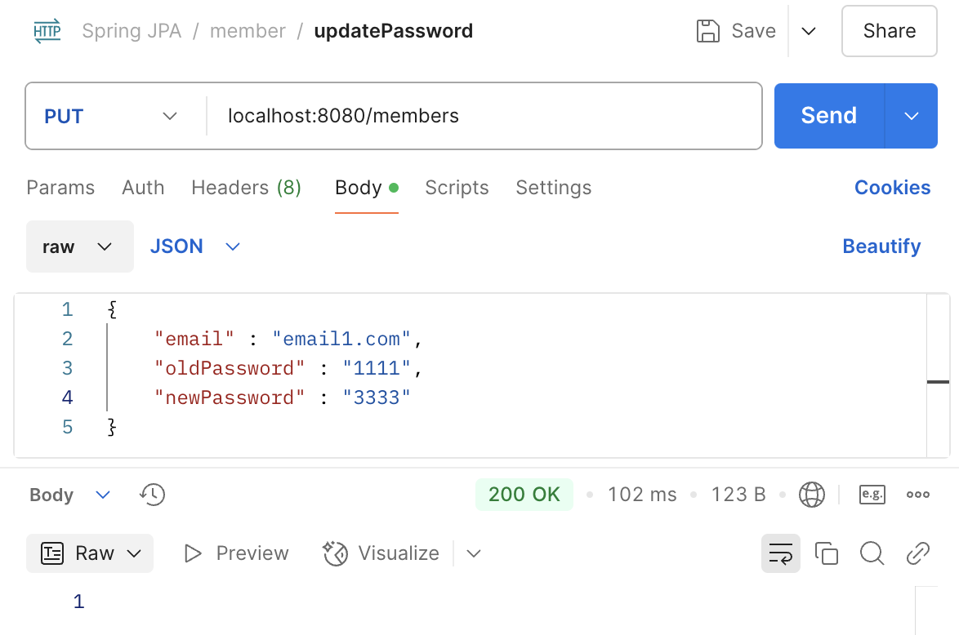Click the HTTP request type icon
Image resolution: width=959 pixels, height=635 pixels.
point(47,32)
